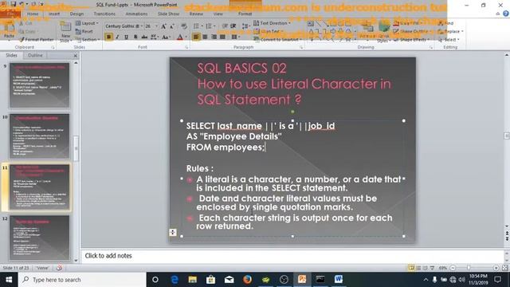Click the New Slide icon
Image resolution: width=510 pixels, height=287 pixels.
[x=65, y=27]
